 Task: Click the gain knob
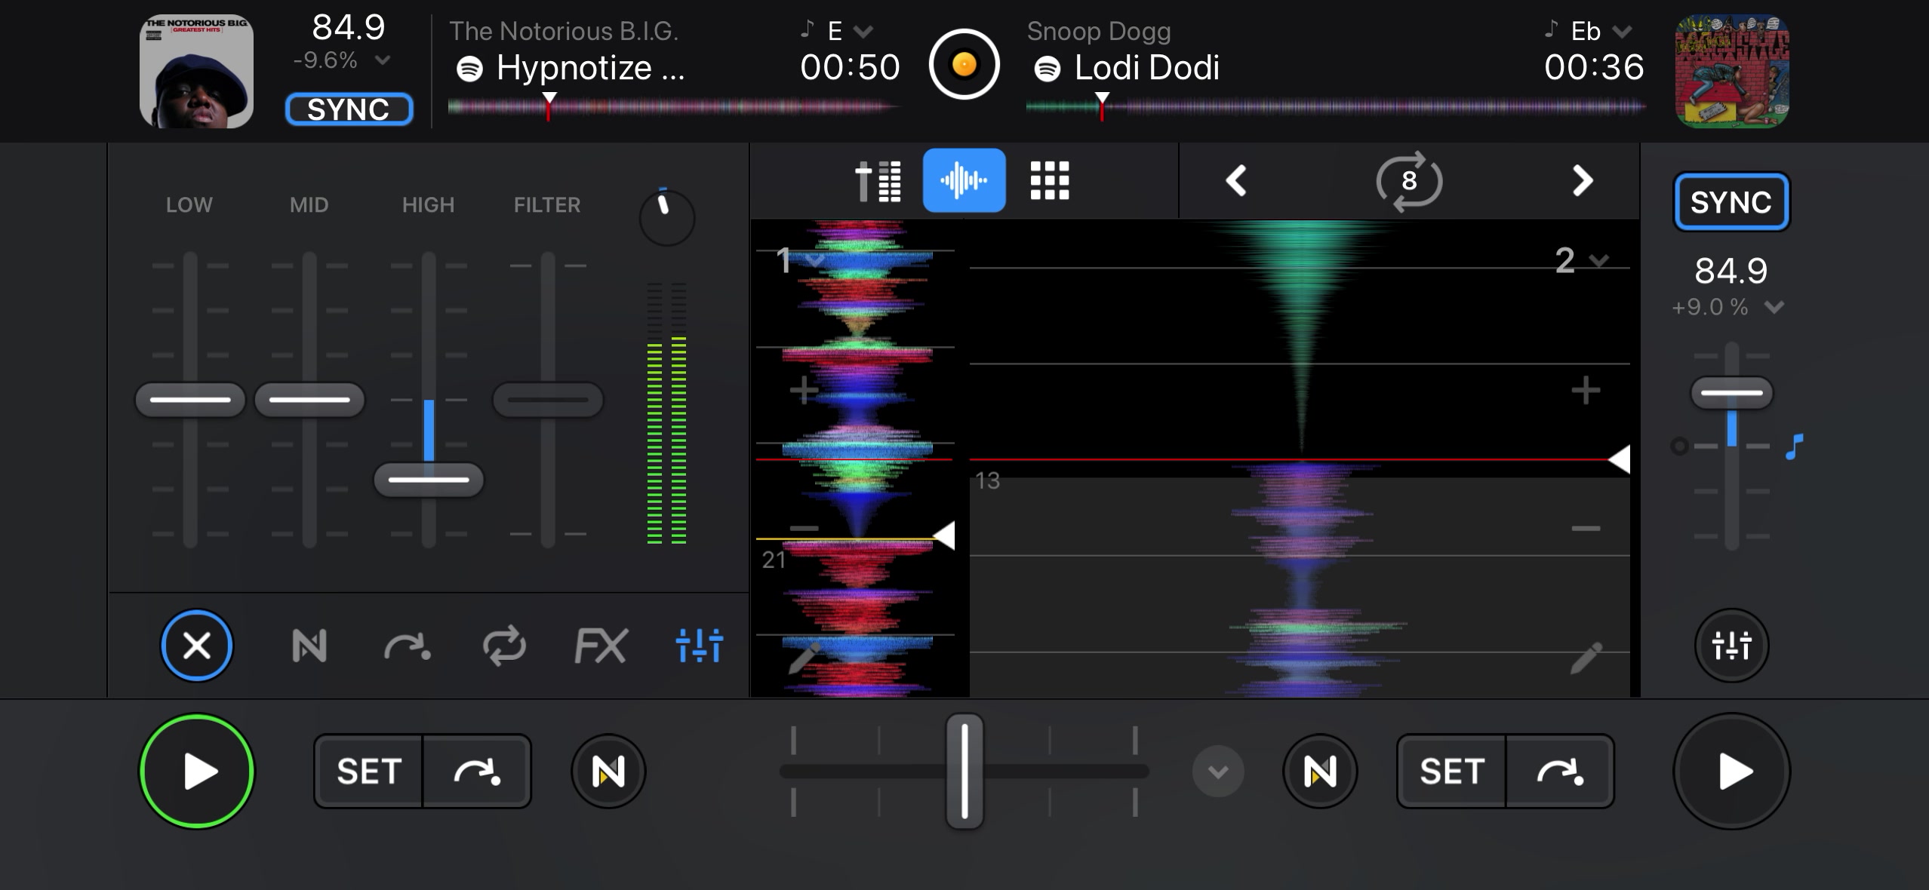click(667, 217)
